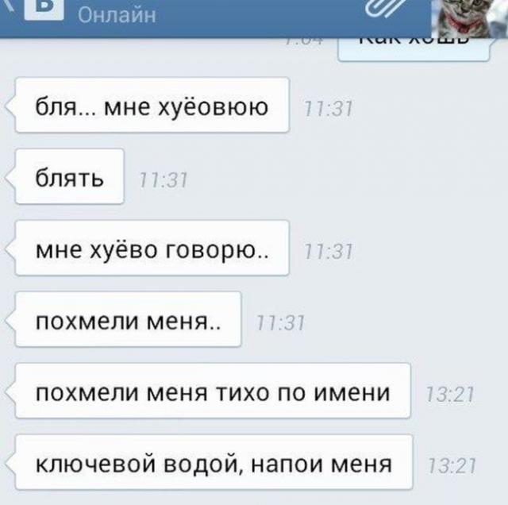Image resolution: width=508 pixels, height=505 pixels.
Task: Select 'ключевой водой, напои меня' message
Action: tap(214, 463)
